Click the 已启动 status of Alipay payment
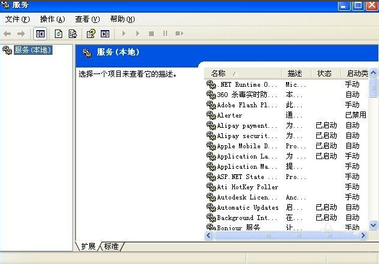The image size is (379, 264). tap(326, 125)
